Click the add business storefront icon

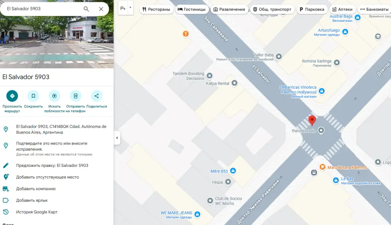(6, 189)
